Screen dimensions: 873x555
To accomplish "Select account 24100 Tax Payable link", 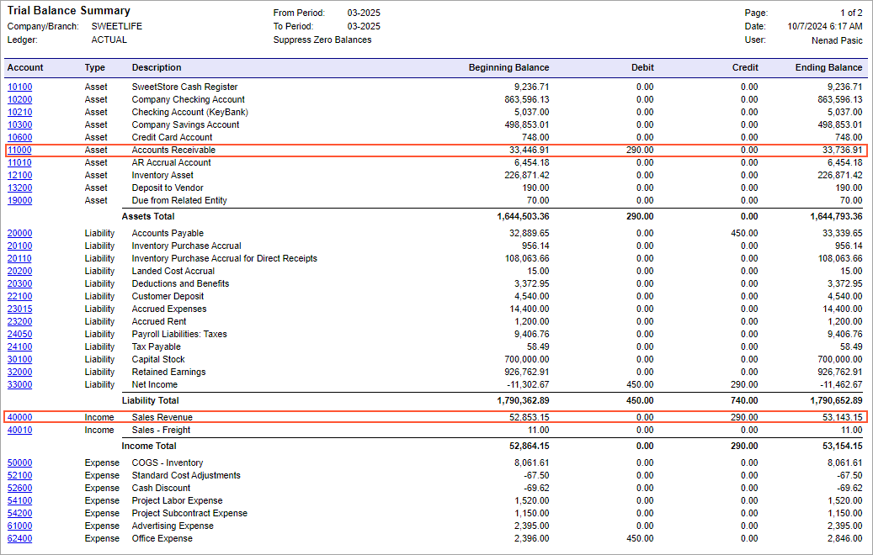I will [x=19, y=346].
